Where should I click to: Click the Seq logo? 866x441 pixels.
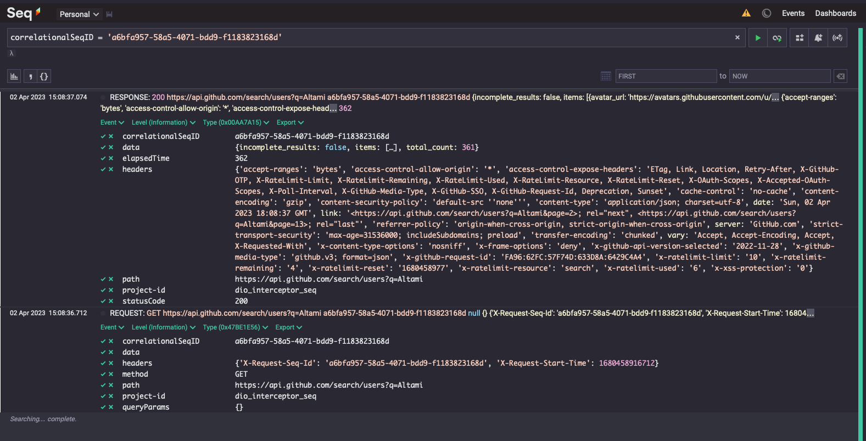click(24, 13)
